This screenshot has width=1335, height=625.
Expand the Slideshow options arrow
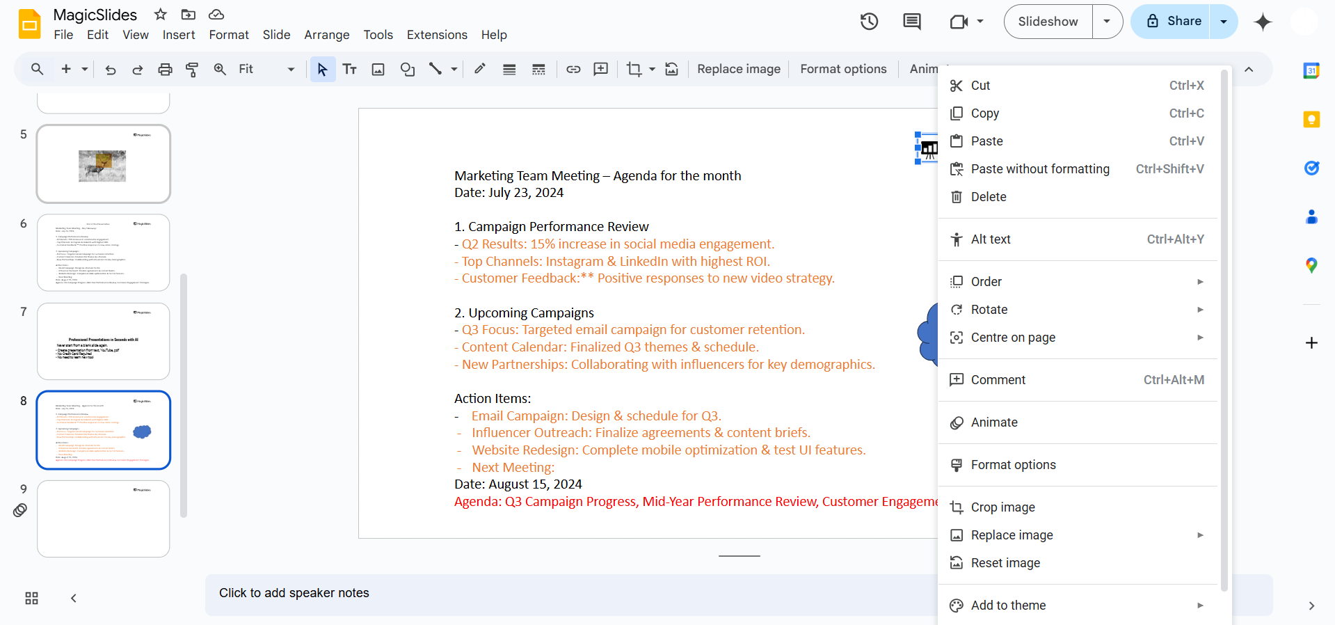[1107, 22]
